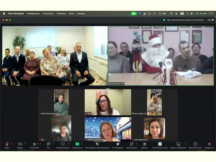Open the Чат chat panel
Screen dimensions: 216x162
pos(48,144)
